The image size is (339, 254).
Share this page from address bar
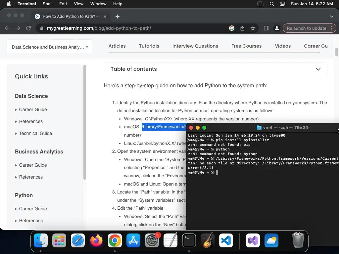point(242,28)
